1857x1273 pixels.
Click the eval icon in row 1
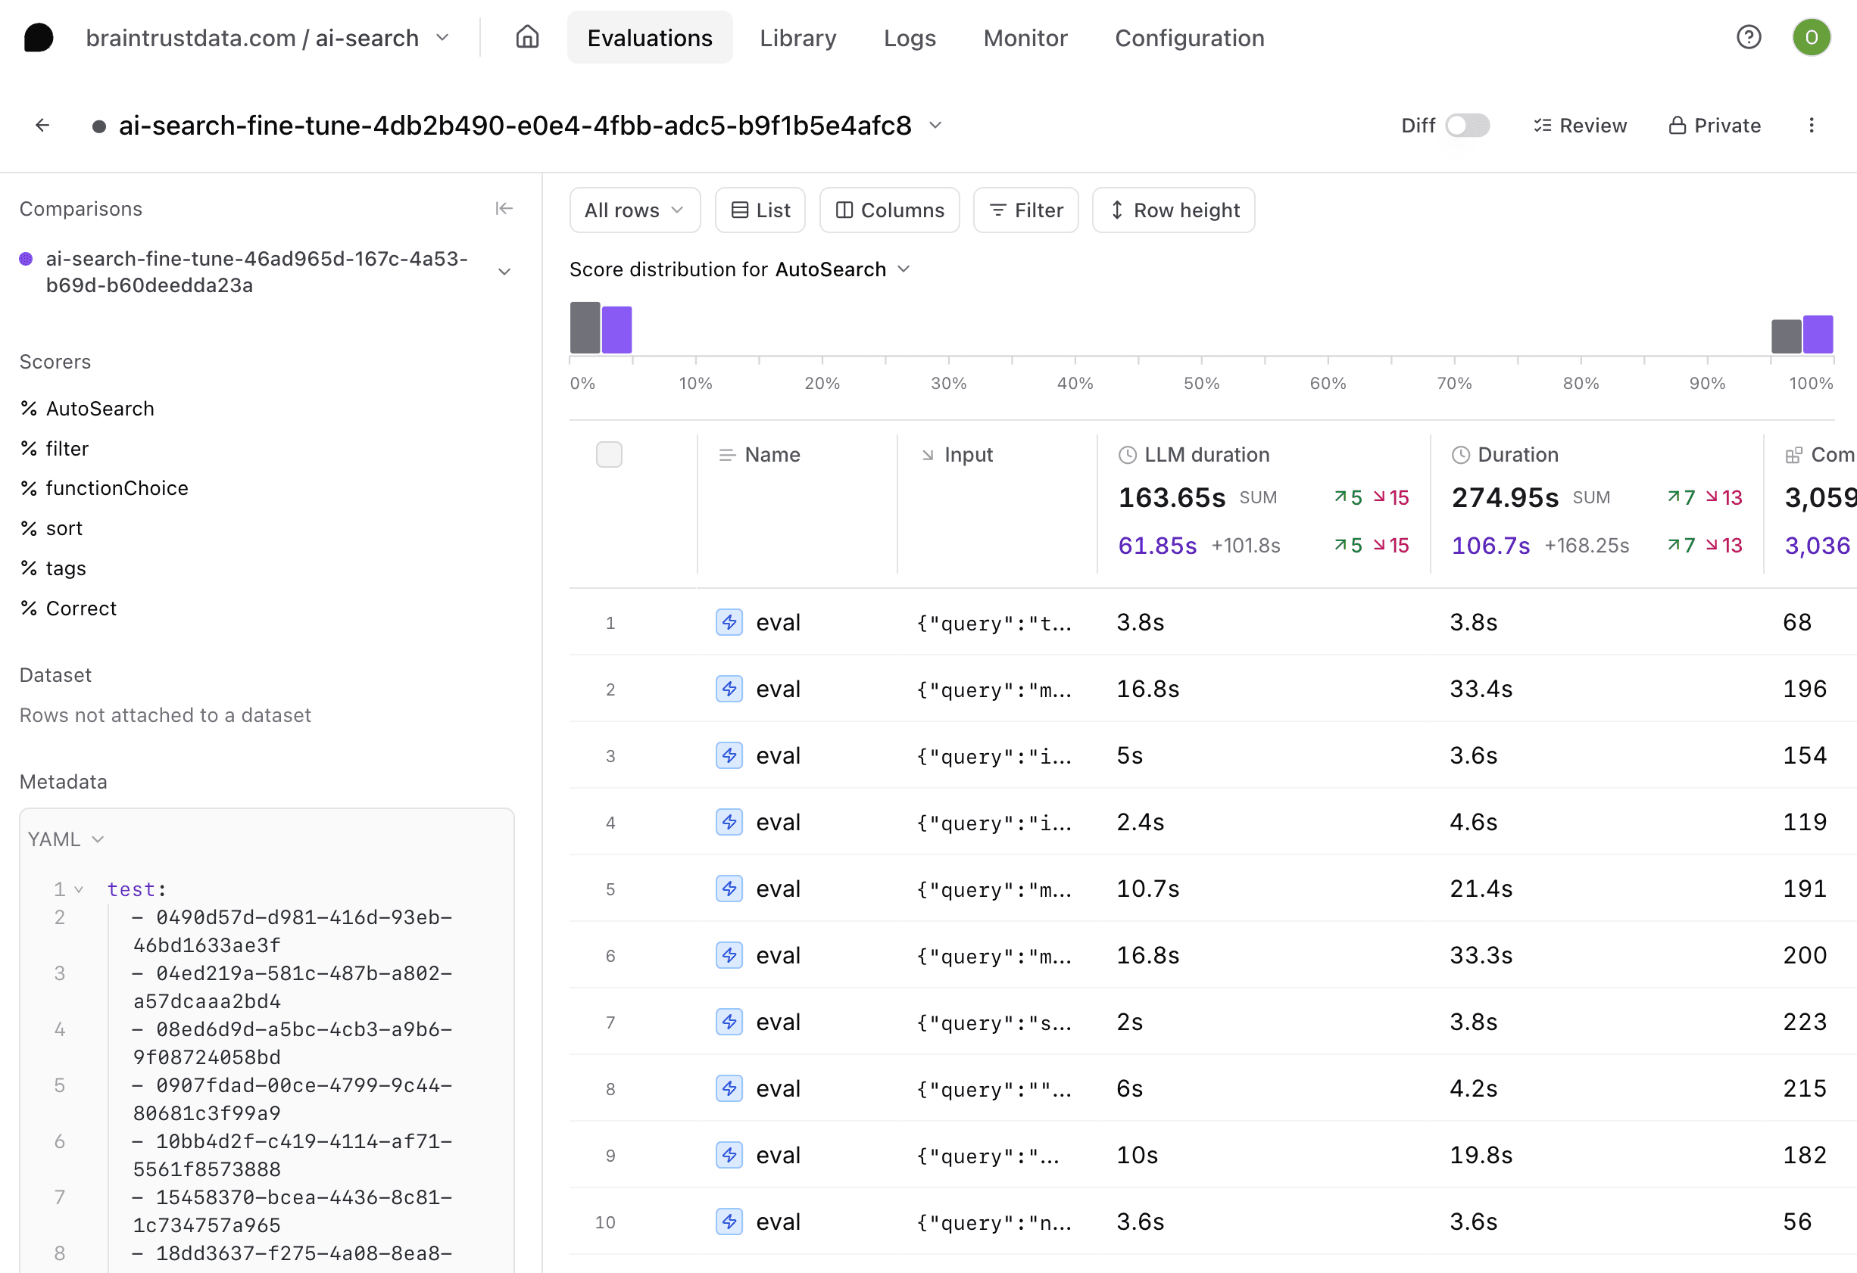pos(729,622)
